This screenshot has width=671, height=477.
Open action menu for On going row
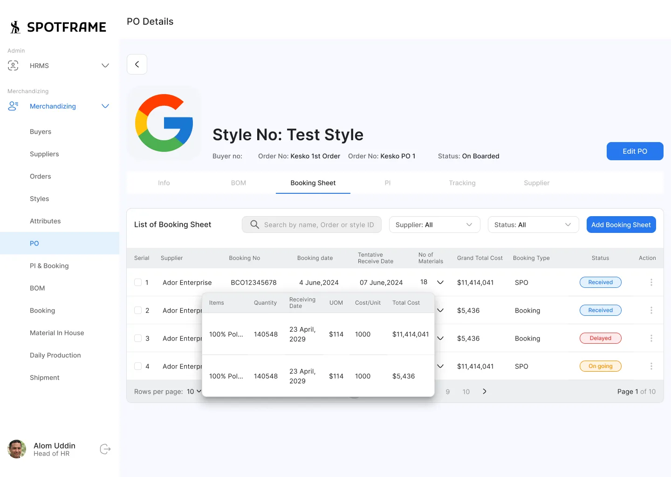[651, 366]
